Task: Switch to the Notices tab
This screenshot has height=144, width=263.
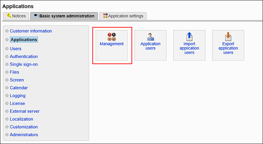Action: click(16, 16)
